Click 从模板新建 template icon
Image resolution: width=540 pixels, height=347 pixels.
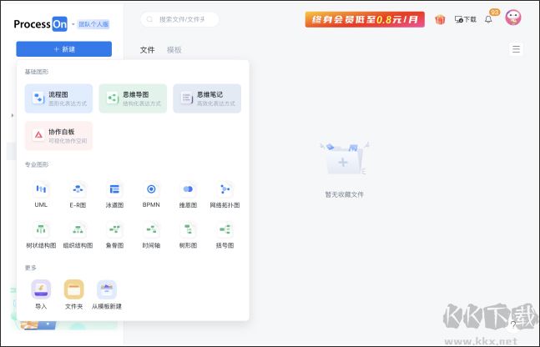tap(107, 289)
